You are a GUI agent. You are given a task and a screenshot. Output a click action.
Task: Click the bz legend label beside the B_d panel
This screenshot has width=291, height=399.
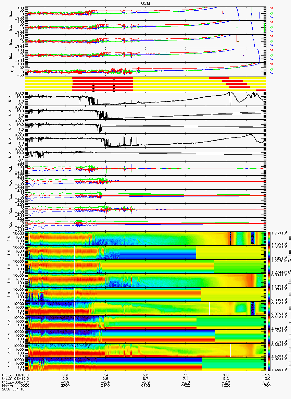click(271, 22)
